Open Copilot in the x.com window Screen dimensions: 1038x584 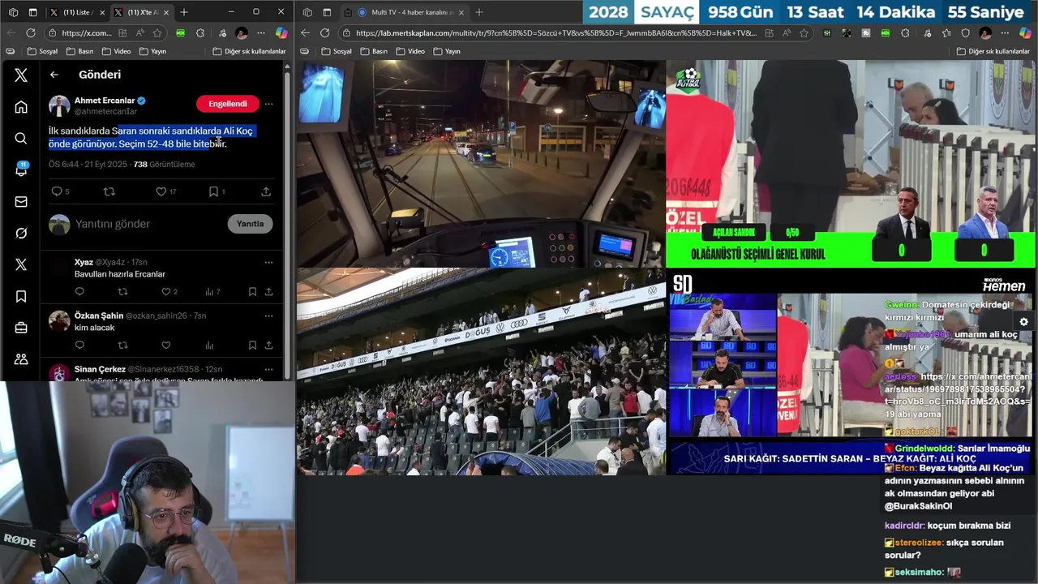[x=281, y=33]
